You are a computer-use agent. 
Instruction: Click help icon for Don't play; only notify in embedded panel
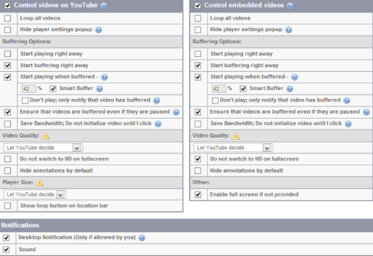[347, 100]
